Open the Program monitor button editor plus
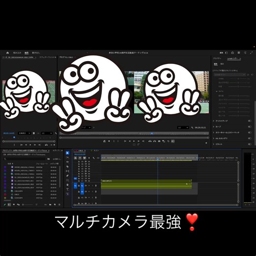This screenshot has width=256, height=256. tap(206, 143)
